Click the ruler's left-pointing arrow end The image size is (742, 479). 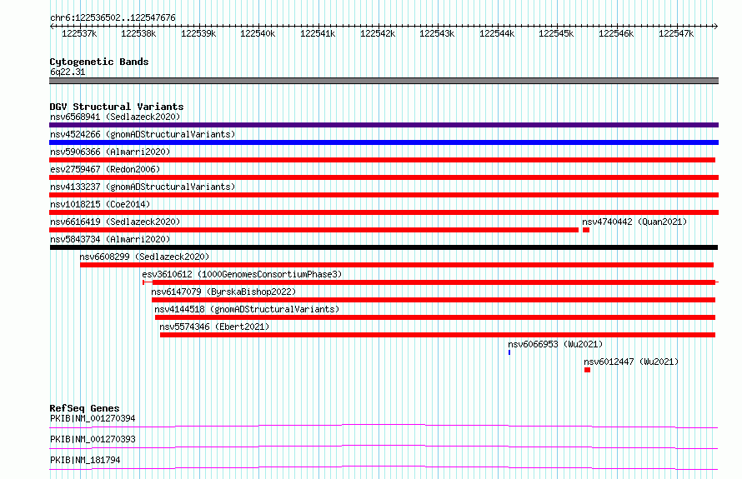[52, 27]
